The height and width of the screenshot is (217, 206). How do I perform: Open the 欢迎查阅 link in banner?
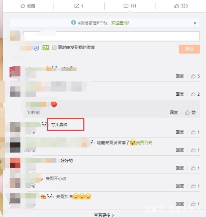point(120,23)
